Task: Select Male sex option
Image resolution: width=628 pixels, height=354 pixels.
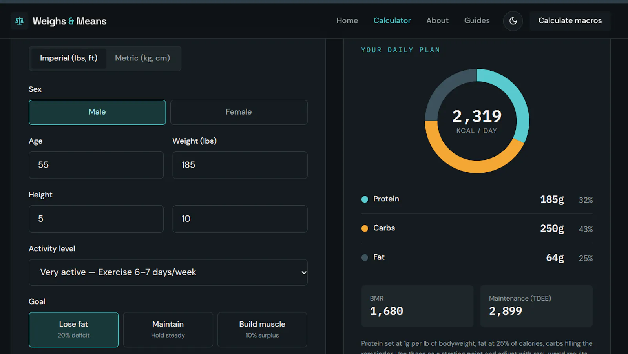Action: click(x=97, y=112)
